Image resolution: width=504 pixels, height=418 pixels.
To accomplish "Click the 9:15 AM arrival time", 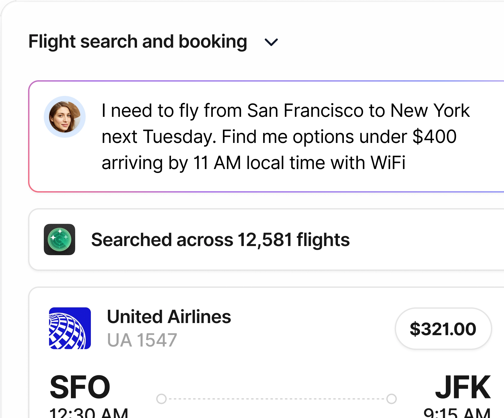I will click(457, 413).
